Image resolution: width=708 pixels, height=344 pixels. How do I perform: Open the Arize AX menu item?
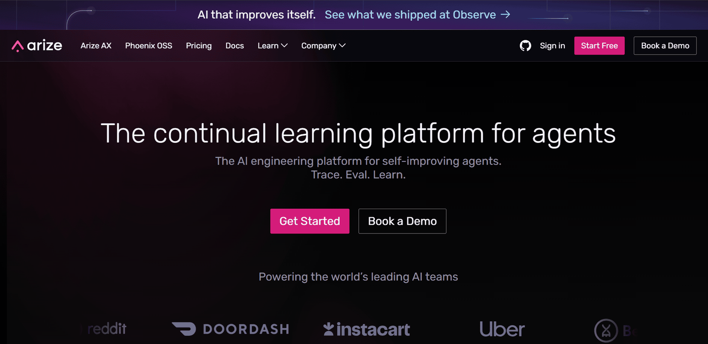point(96,45)
